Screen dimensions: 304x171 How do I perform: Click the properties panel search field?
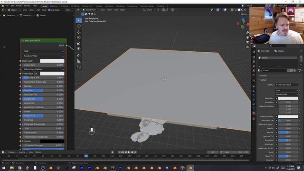277,46
